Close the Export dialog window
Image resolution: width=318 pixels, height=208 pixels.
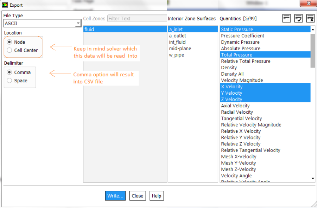(308, 4)
